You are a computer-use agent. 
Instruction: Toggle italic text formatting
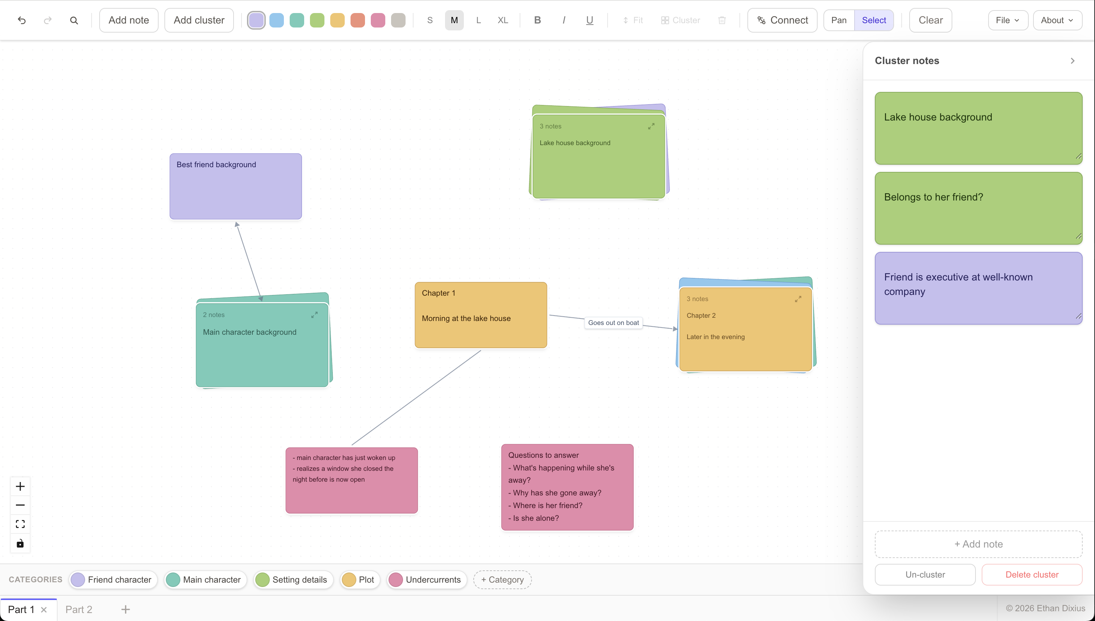(x=563, y=20)
